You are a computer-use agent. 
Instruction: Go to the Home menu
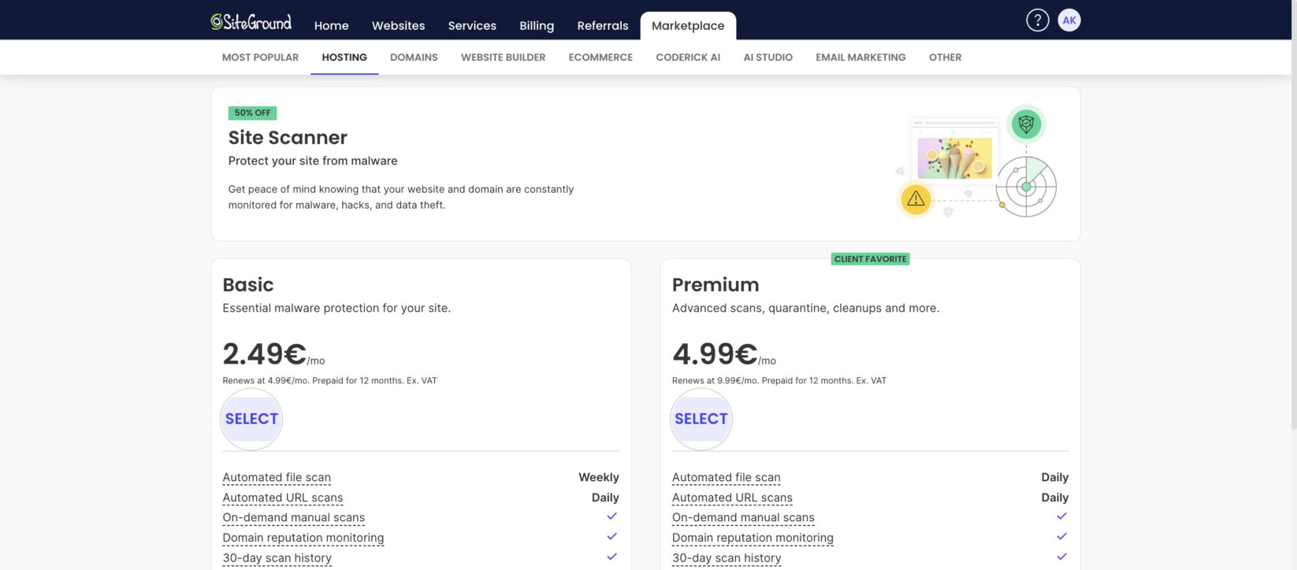331,25
